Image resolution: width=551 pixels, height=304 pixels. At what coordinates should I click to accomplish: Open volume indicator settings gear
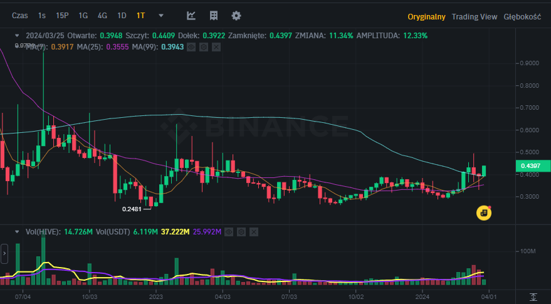241,232
